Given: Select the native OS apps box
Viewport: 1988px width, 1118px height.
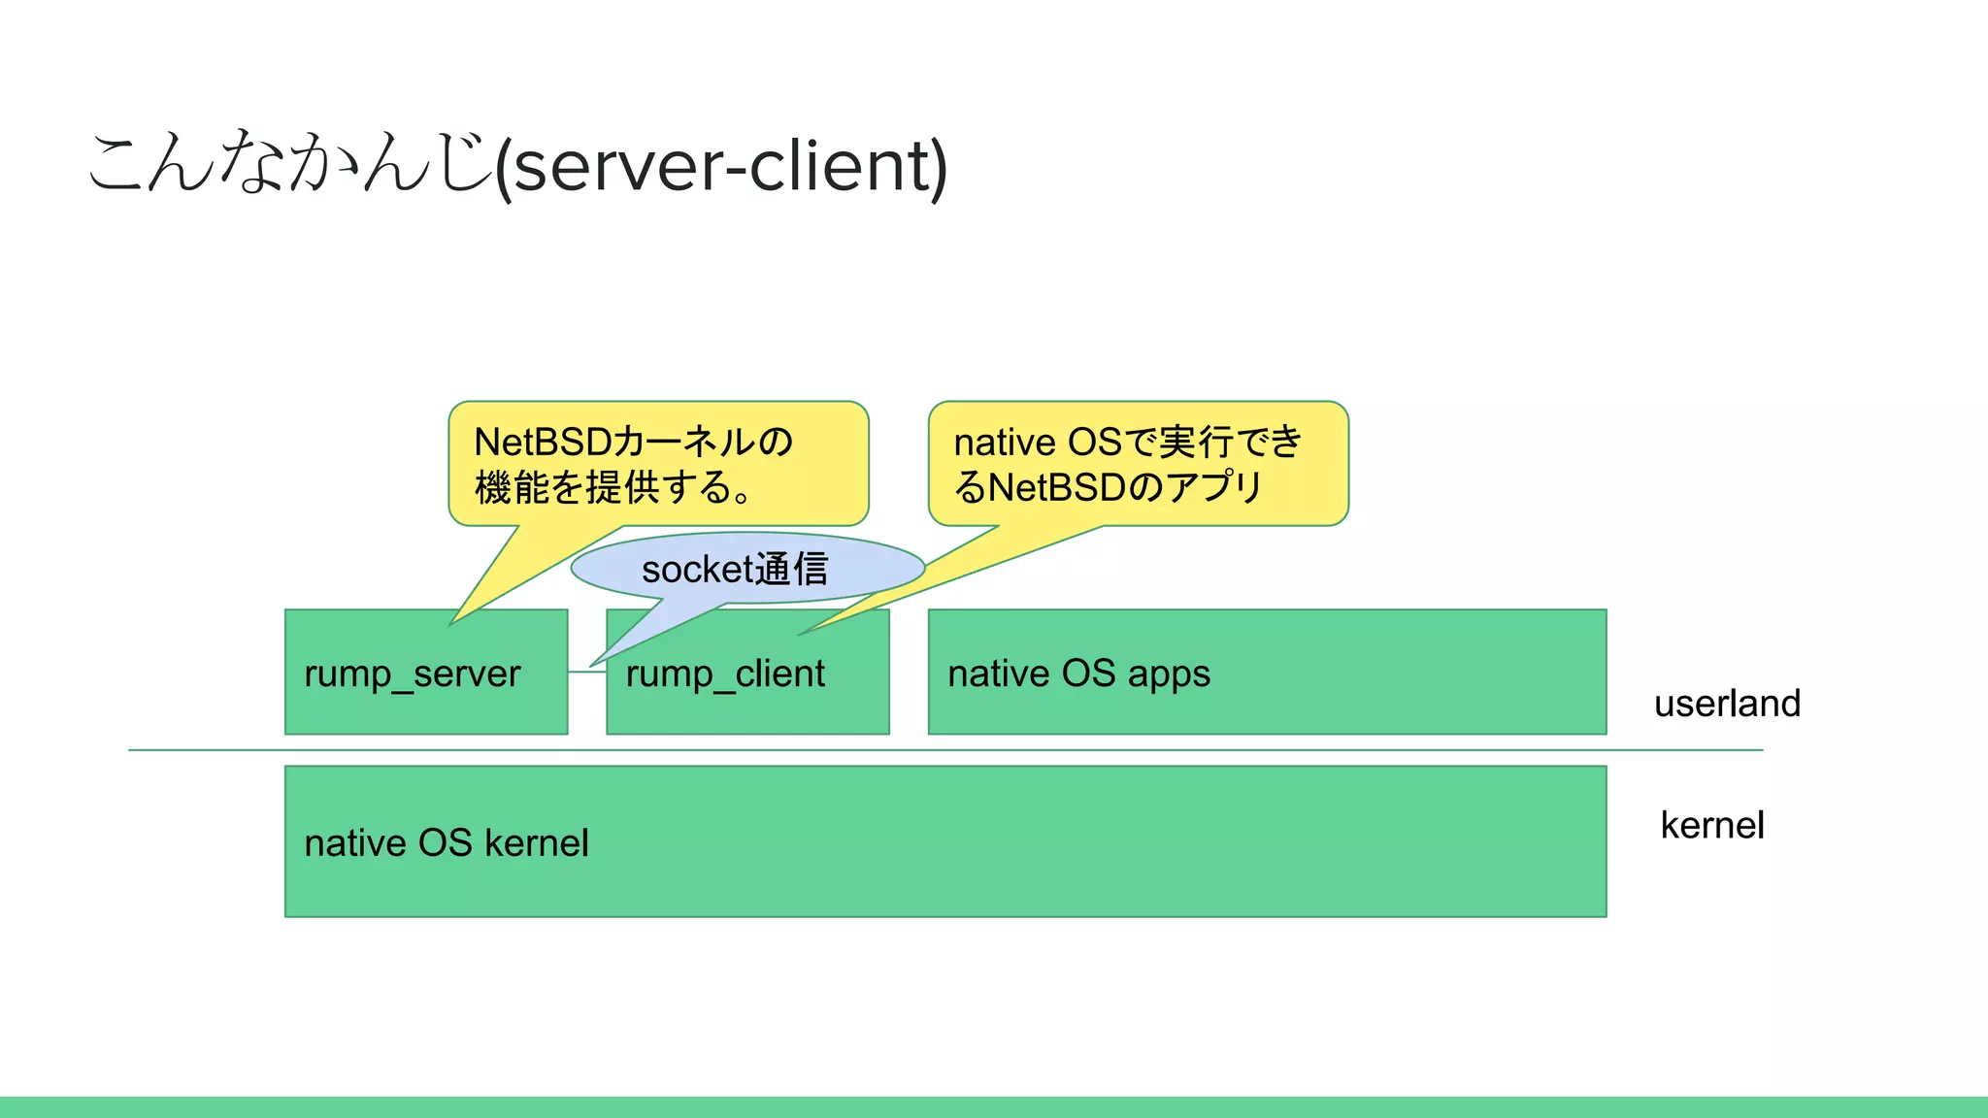Looking at the screenshot, I should (1267, 672).
